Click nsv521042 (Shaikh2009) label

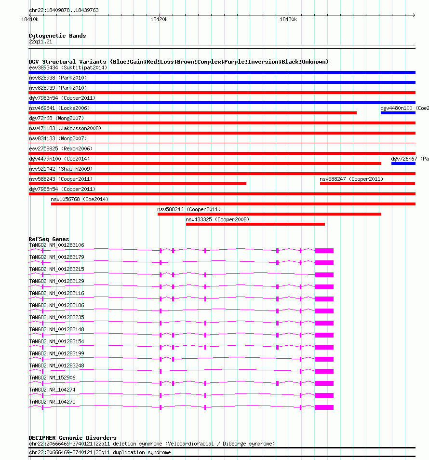(x=61, y=169)
